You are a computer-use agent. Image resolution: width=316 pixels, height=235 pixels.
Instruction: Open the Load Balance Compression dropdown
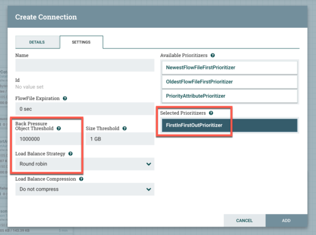[85, 189]
